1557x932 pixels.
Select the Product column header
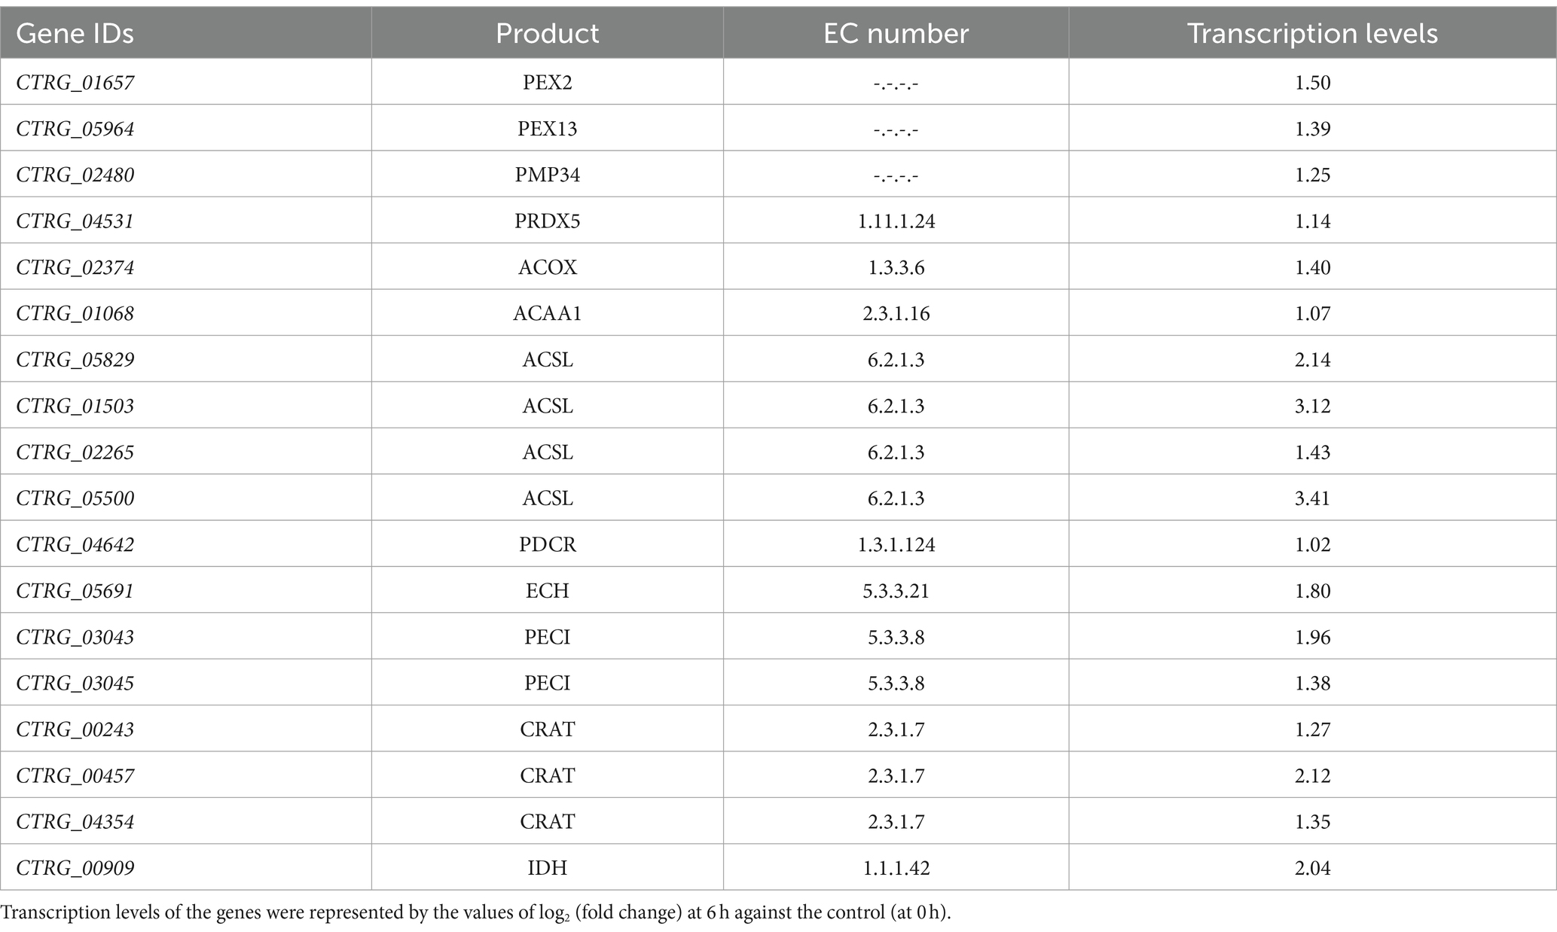coord(548,33)
